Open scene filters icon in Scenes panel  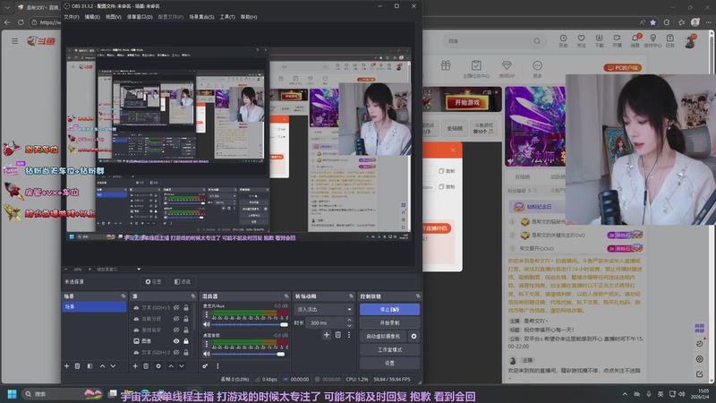[89, 366]
